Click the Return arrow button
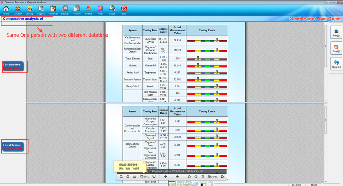 (336, 64)
